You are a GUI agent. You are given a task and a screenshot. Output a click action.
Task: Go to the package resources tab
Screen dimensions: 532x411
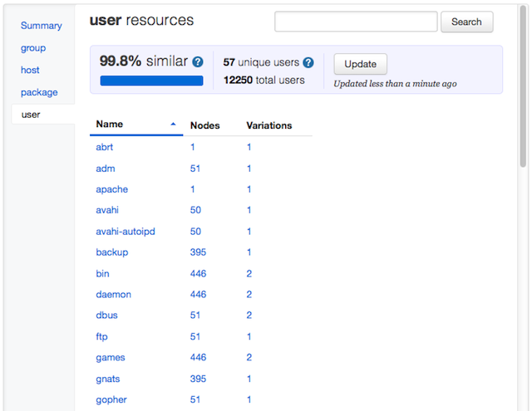pyautogui.click(x=39, y=92)
